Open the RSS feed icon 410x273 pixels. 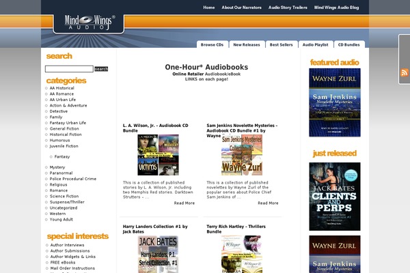405,72
